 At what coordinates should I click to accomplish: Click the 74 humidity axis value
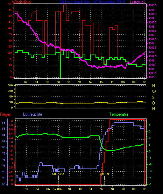tap(4, 166)
